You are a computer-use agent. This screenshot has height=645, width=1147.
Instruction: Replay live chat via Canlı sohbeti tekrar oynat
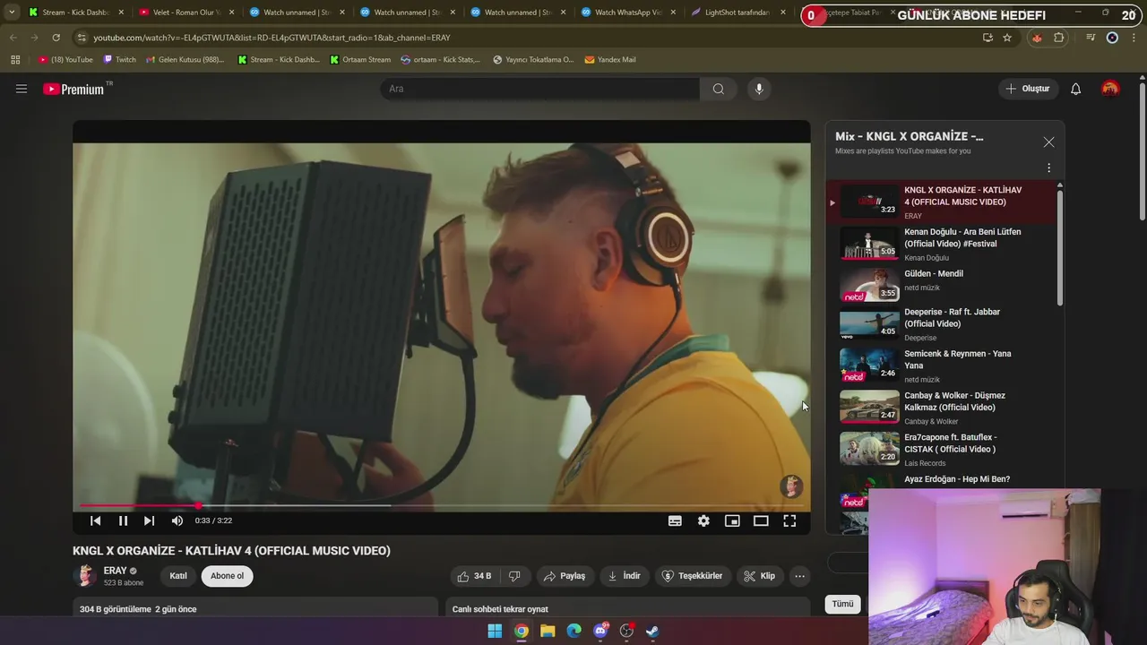pyautogui.click(x=500, y=609)
